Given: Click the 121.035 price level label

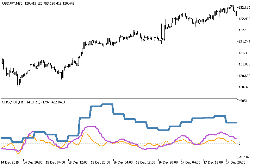Looking at the screenshot, I should point(244,64).
